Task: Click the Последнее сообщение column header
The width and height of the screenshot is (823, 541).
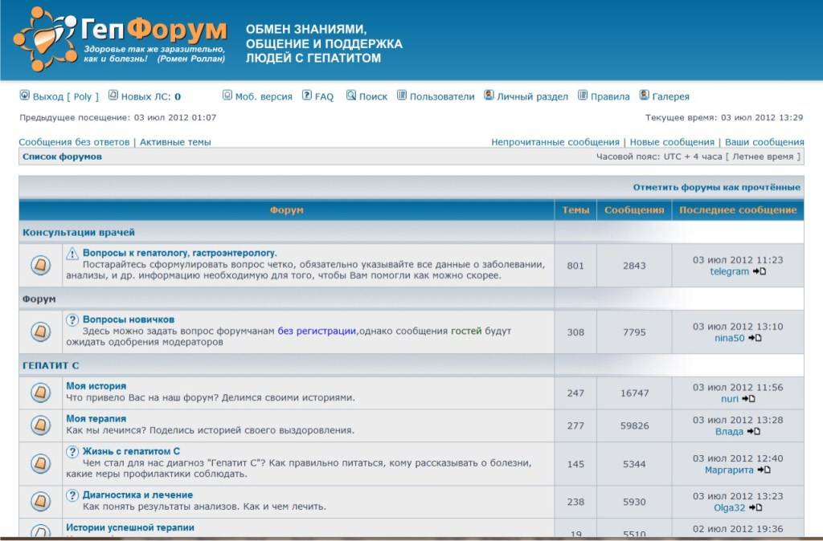Action: [738, 209]
